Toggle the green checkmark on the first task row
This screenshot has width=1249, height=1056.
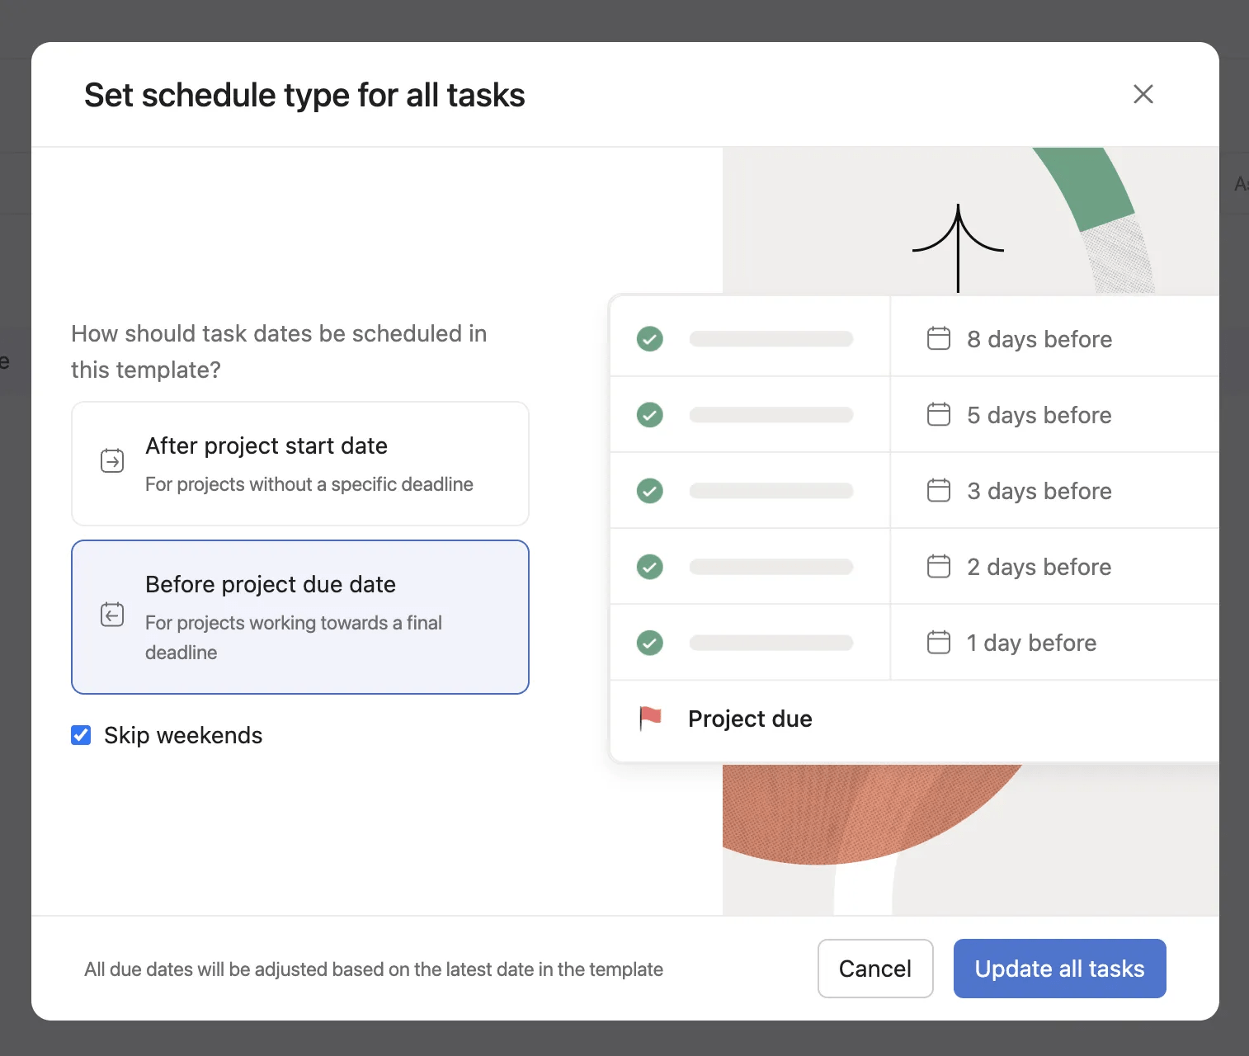pyautogui.click(x=649, y=338)
